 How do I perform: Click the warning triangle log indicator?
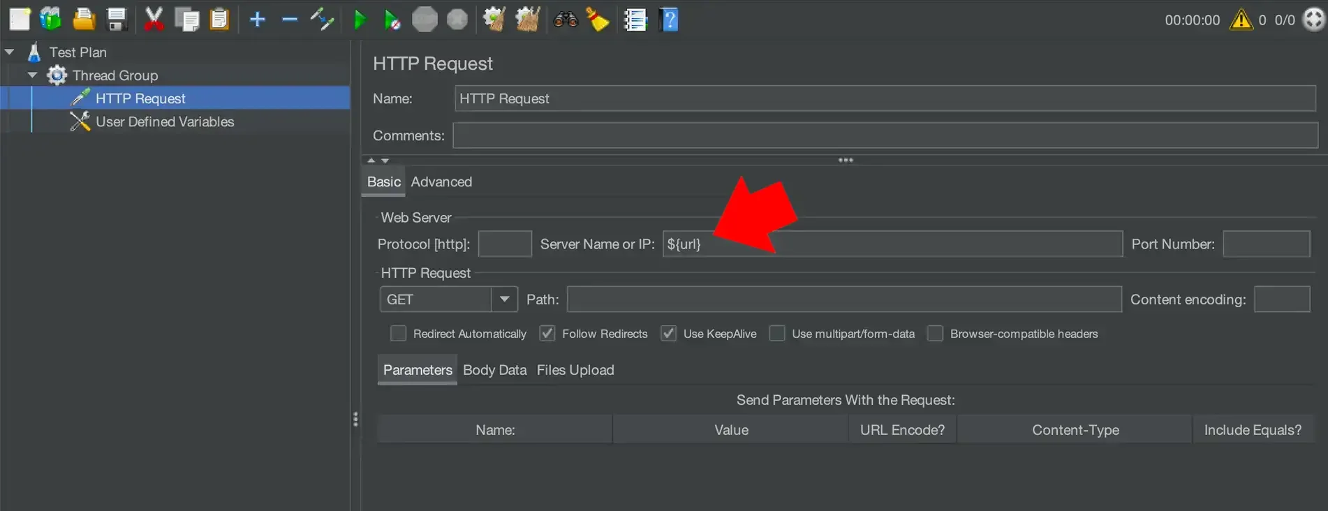1241,20
